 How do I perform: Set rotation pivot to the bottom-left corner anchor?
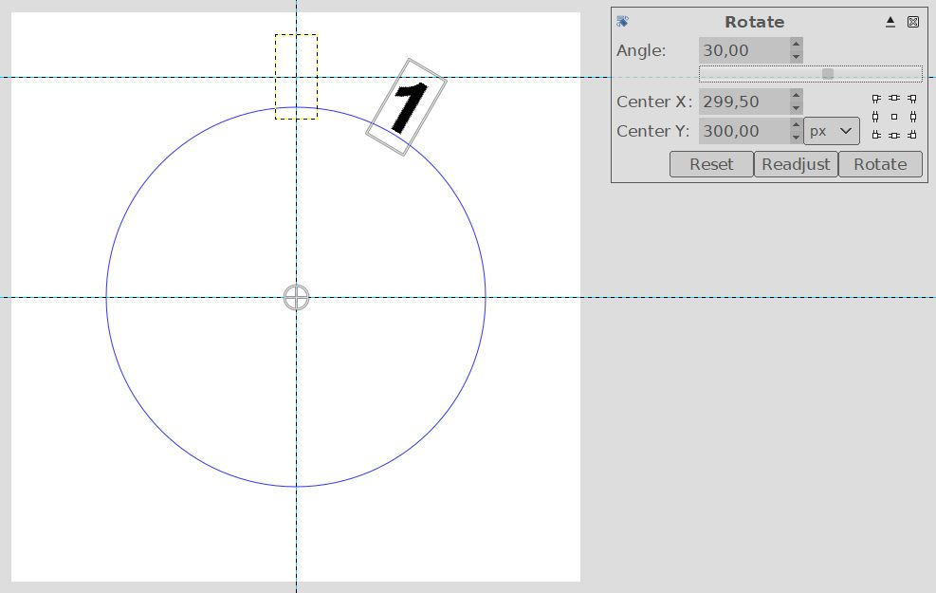[x=876, y=135]
